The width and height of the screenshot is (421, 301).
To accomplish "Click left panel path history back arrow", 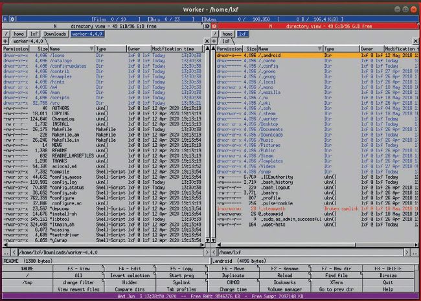I will click(14, 252).
